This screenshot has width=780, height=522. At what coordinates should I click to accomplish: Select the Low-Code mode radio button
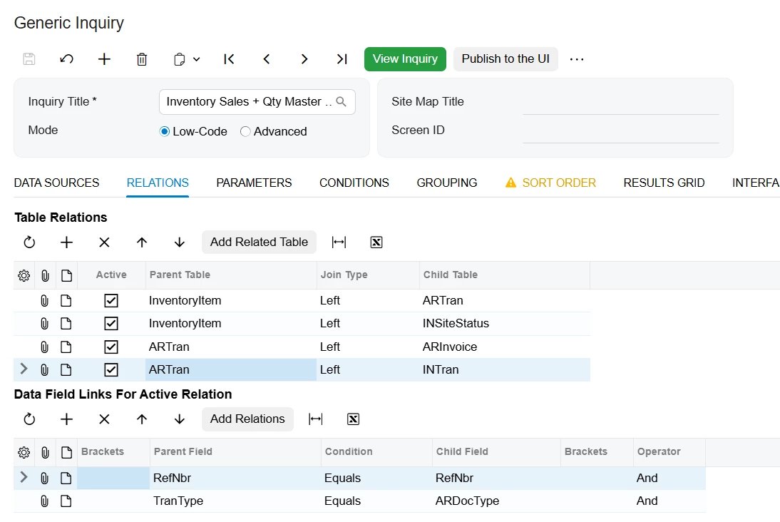pyautogui.click(x=164, y=131)
